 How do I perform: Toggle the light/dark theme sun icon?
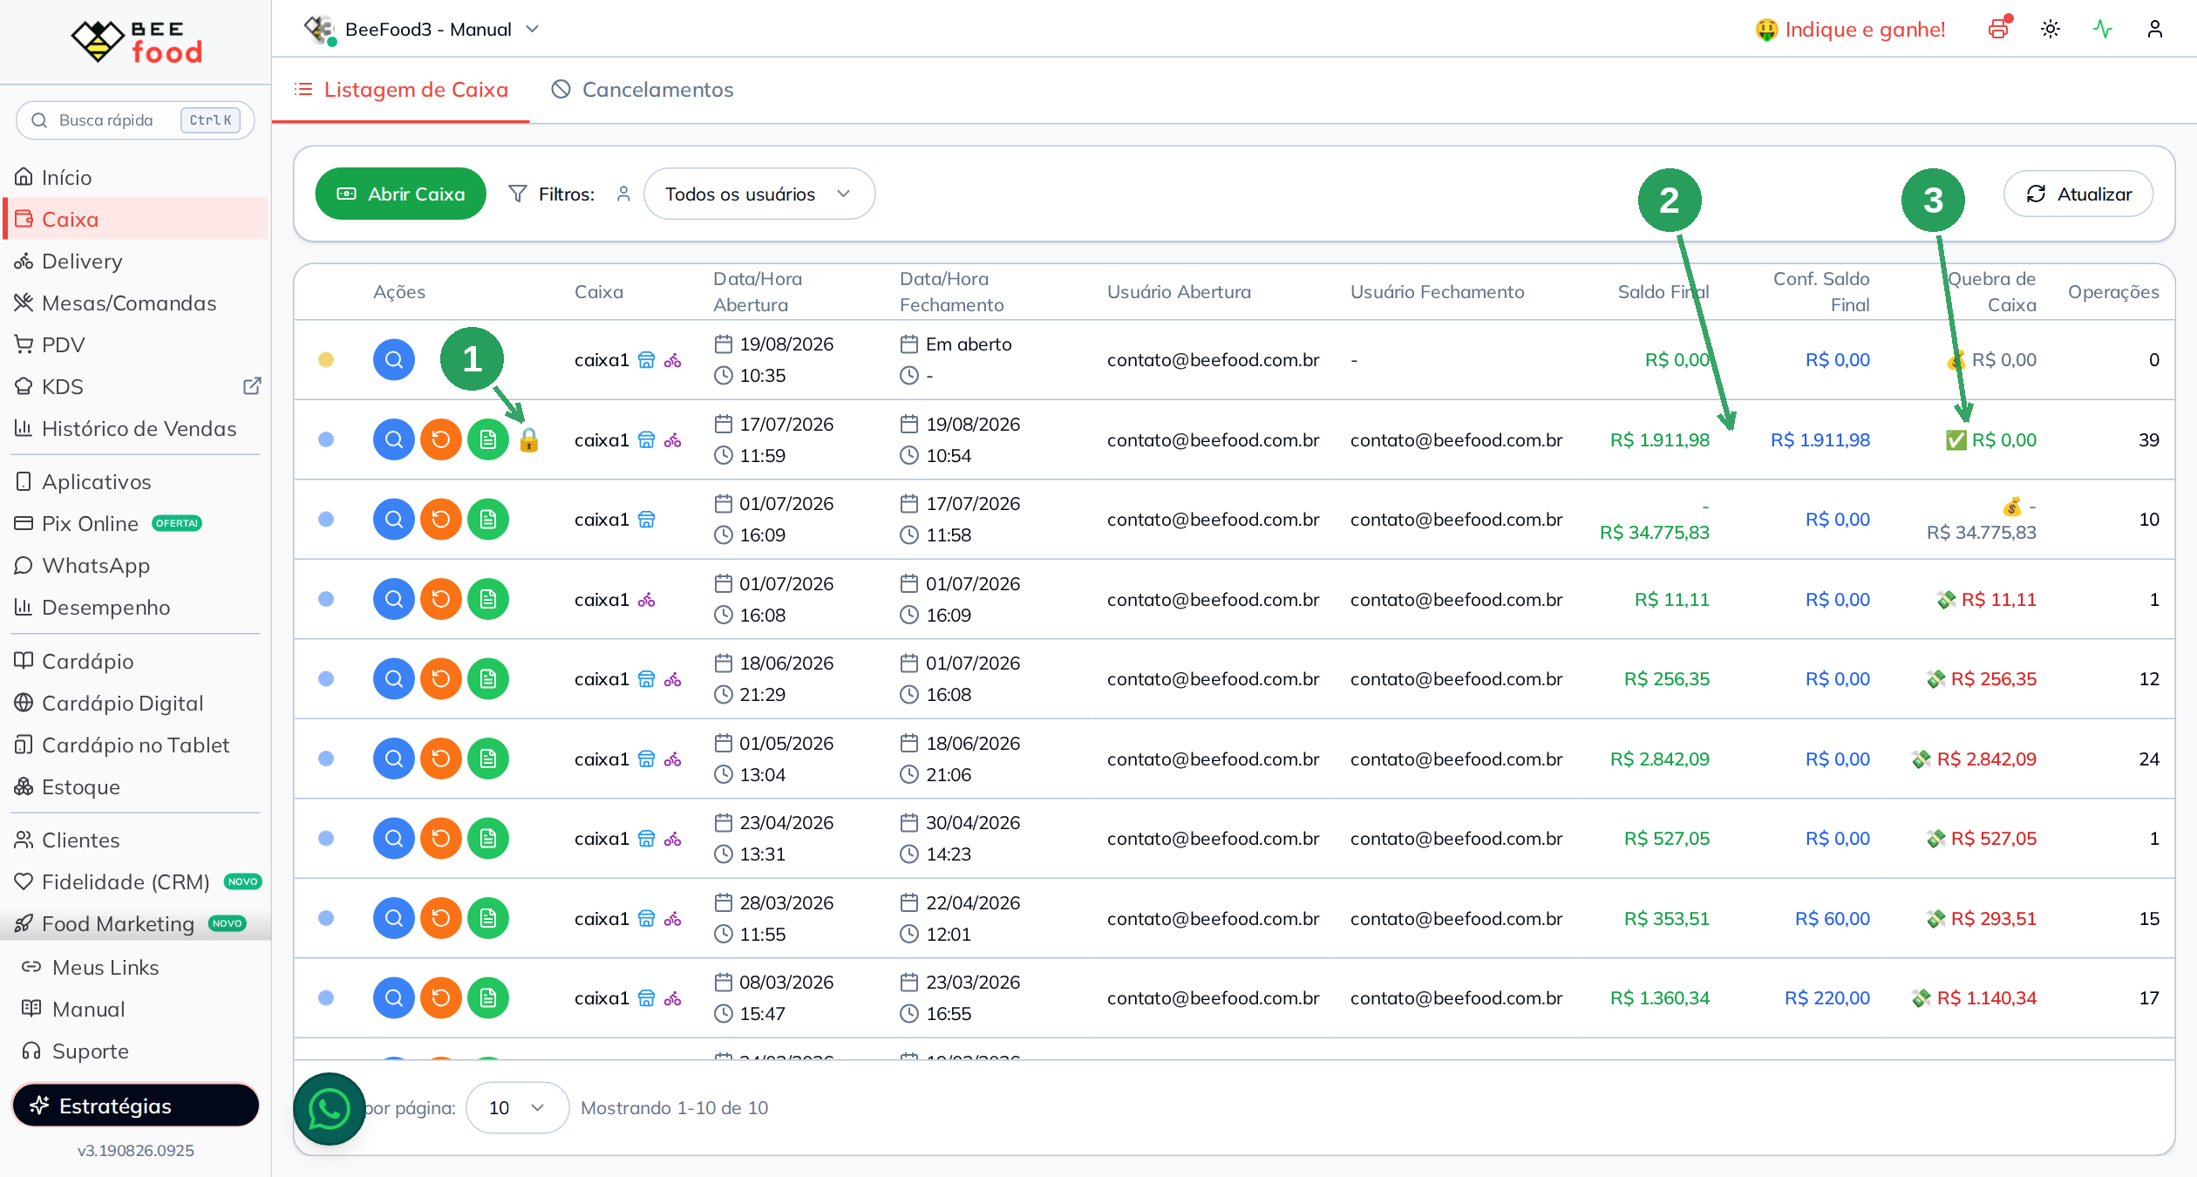click(x=2051, y=29)
